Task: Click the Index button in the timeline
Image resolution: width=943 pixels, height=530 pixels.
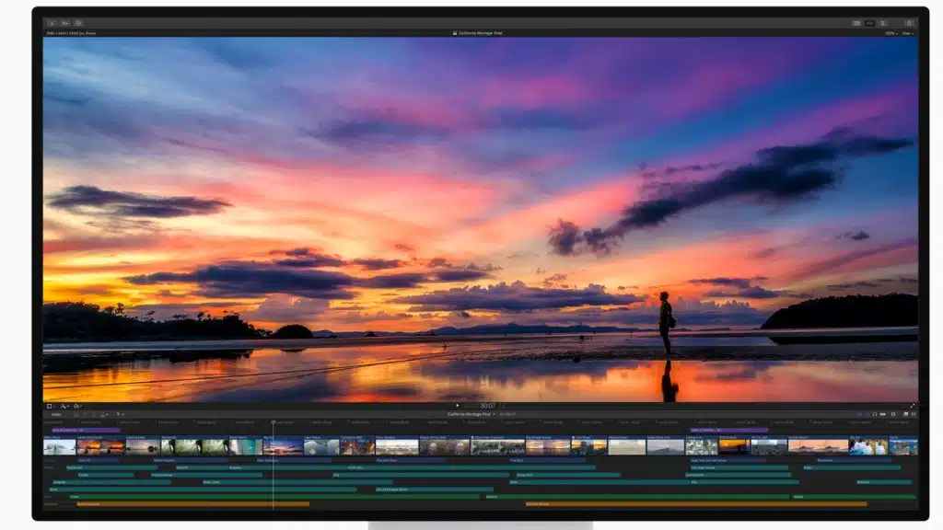Action: (x=54, y=414)
